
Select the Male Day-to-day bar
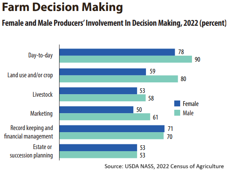click(x=126, y=59)
